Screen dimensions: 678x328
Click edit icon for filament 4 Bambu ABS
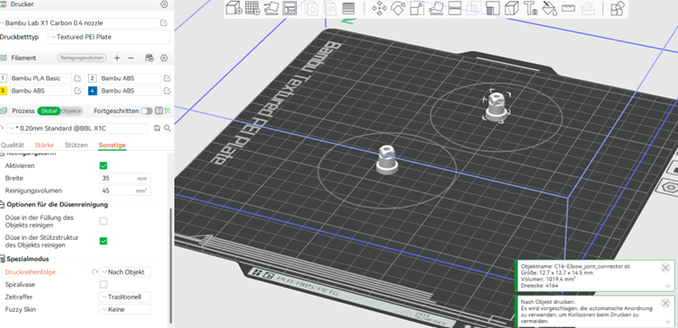pyautogui.click(x=167, y=91)
